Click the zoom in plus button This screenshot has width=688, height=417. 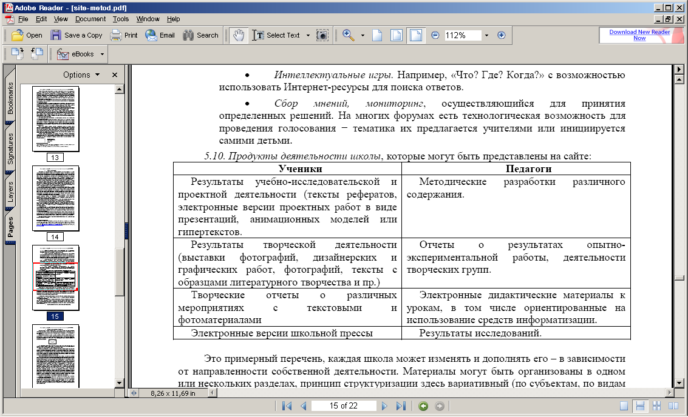tap(502, 35)
